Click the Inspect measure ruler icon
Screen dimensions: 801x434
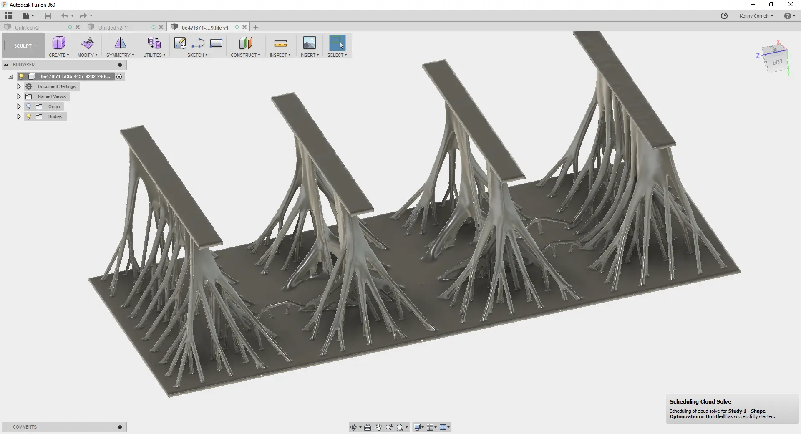[280, 43]
